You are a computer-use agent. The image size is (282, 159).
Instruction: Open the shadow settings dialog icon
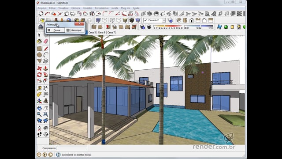click(x=142, y=27)
